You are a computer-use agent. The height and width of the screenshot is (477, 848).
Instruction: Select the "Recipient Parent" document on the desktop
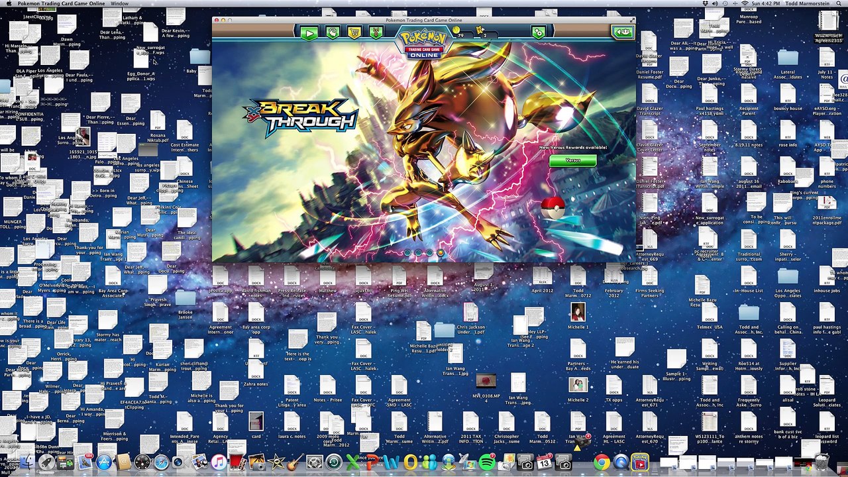(x=749, y=99)
